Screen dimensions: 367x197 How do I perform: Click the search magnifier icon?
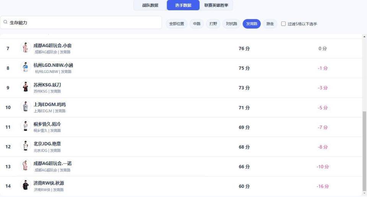point(5,23)
